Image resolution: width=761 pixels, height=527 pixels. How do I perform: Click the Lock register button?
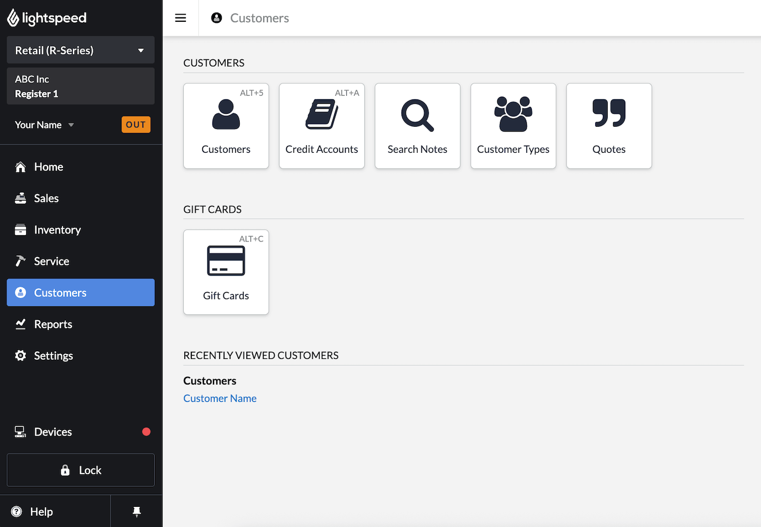tap(80, 470)
